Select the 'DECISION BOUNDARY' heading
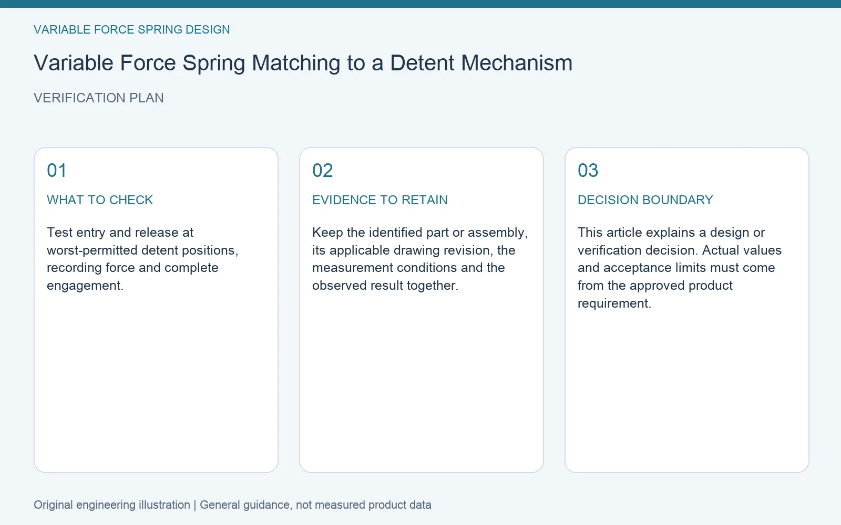841x525 pixels. pyautogui.click(x=645, y=200)
